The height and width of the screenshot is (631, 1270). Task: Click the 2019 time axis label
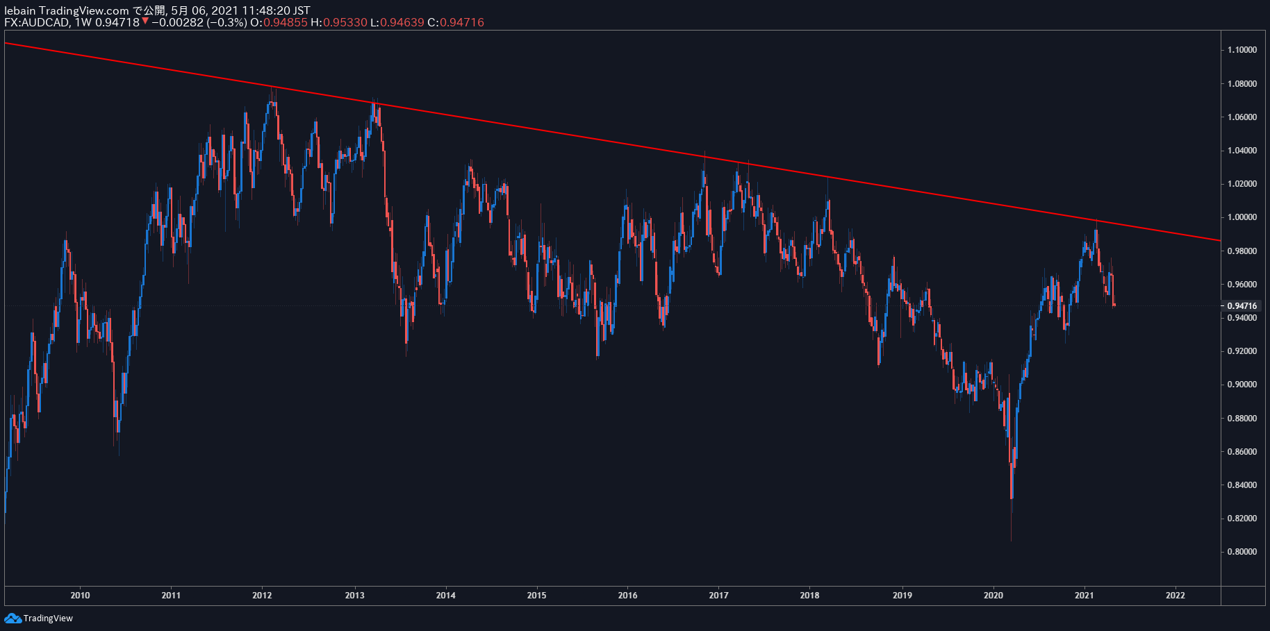click(902, 595)
